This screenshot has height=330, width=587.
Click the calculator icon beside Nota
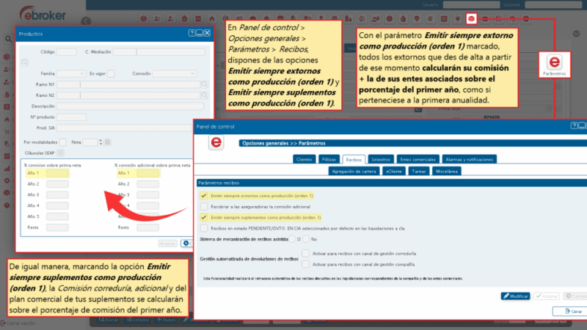coord(109,142)
